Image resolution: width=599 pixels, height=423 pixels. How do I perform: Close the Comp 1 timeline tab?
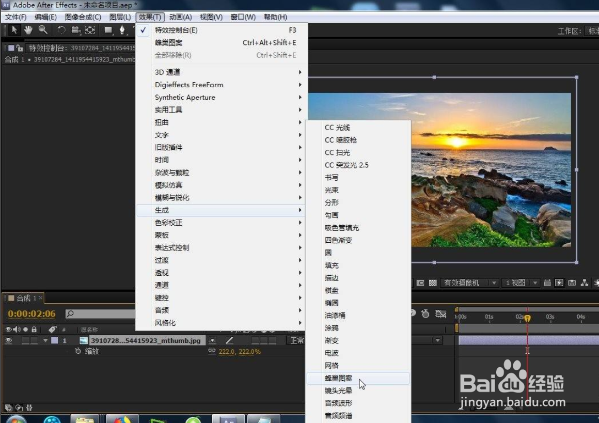40,297
